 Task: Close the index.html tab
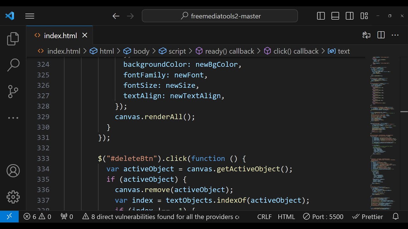click(x=85, y=35)
